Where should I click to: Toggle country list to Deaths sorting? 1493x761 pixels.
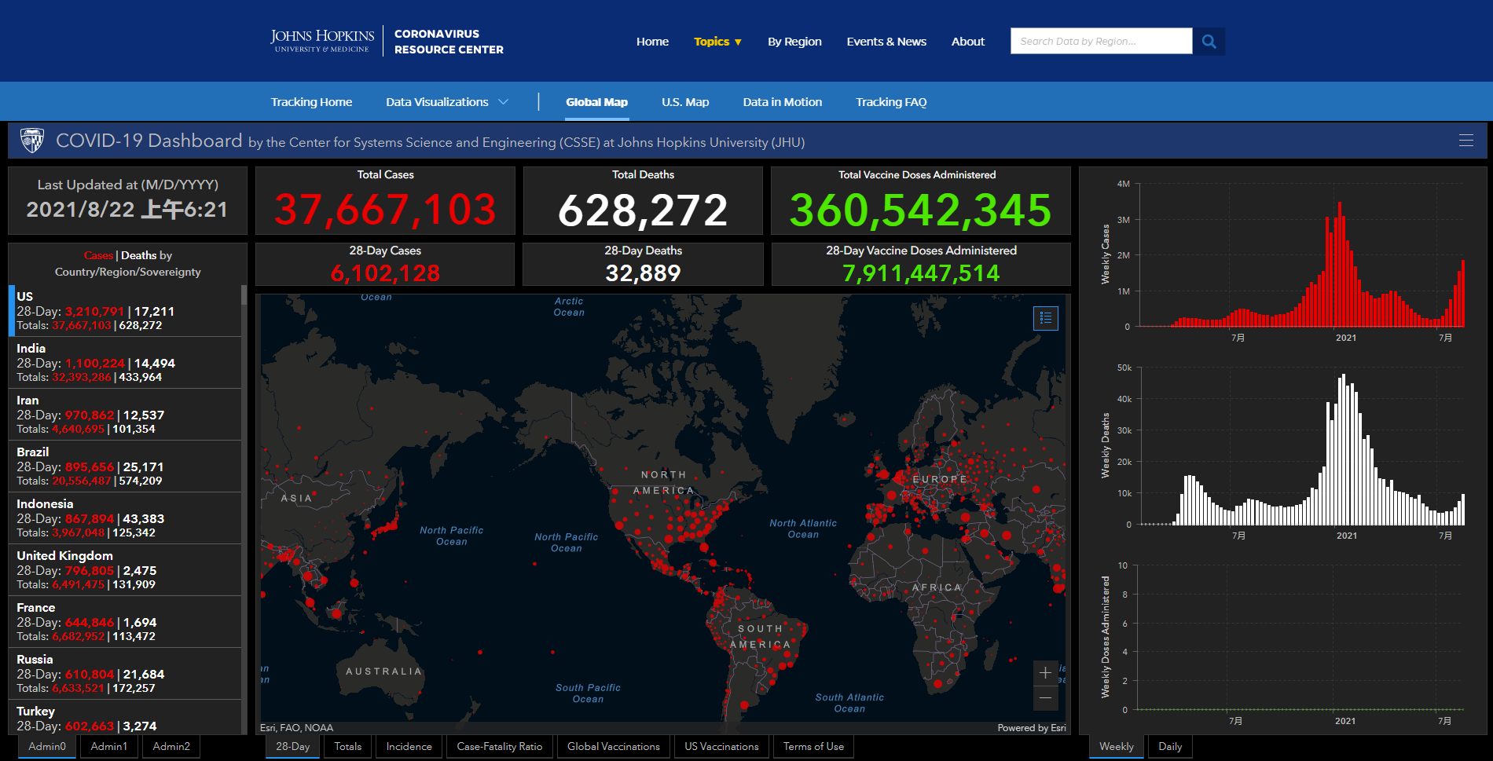coord(138,255)
